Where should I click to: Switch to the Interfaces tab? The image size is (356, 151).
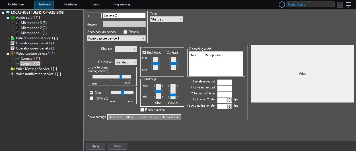[x=71, y=5]
